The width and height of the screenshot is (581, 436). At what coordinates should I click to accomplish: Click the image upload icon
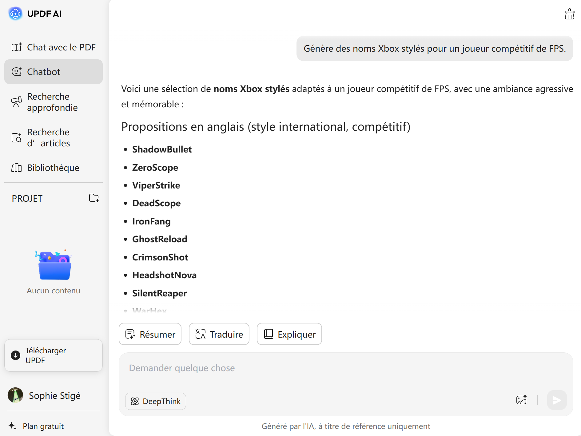521,400
